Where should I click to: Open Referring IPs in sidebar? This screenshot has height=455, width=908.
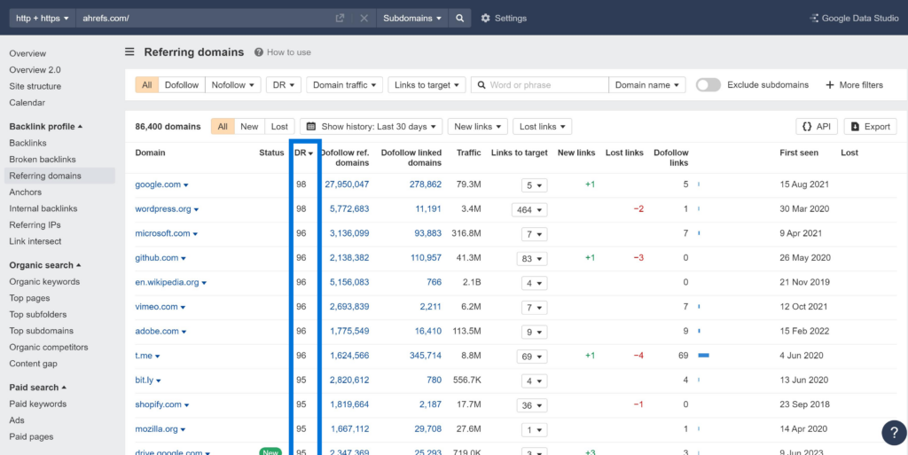(35, 224)
